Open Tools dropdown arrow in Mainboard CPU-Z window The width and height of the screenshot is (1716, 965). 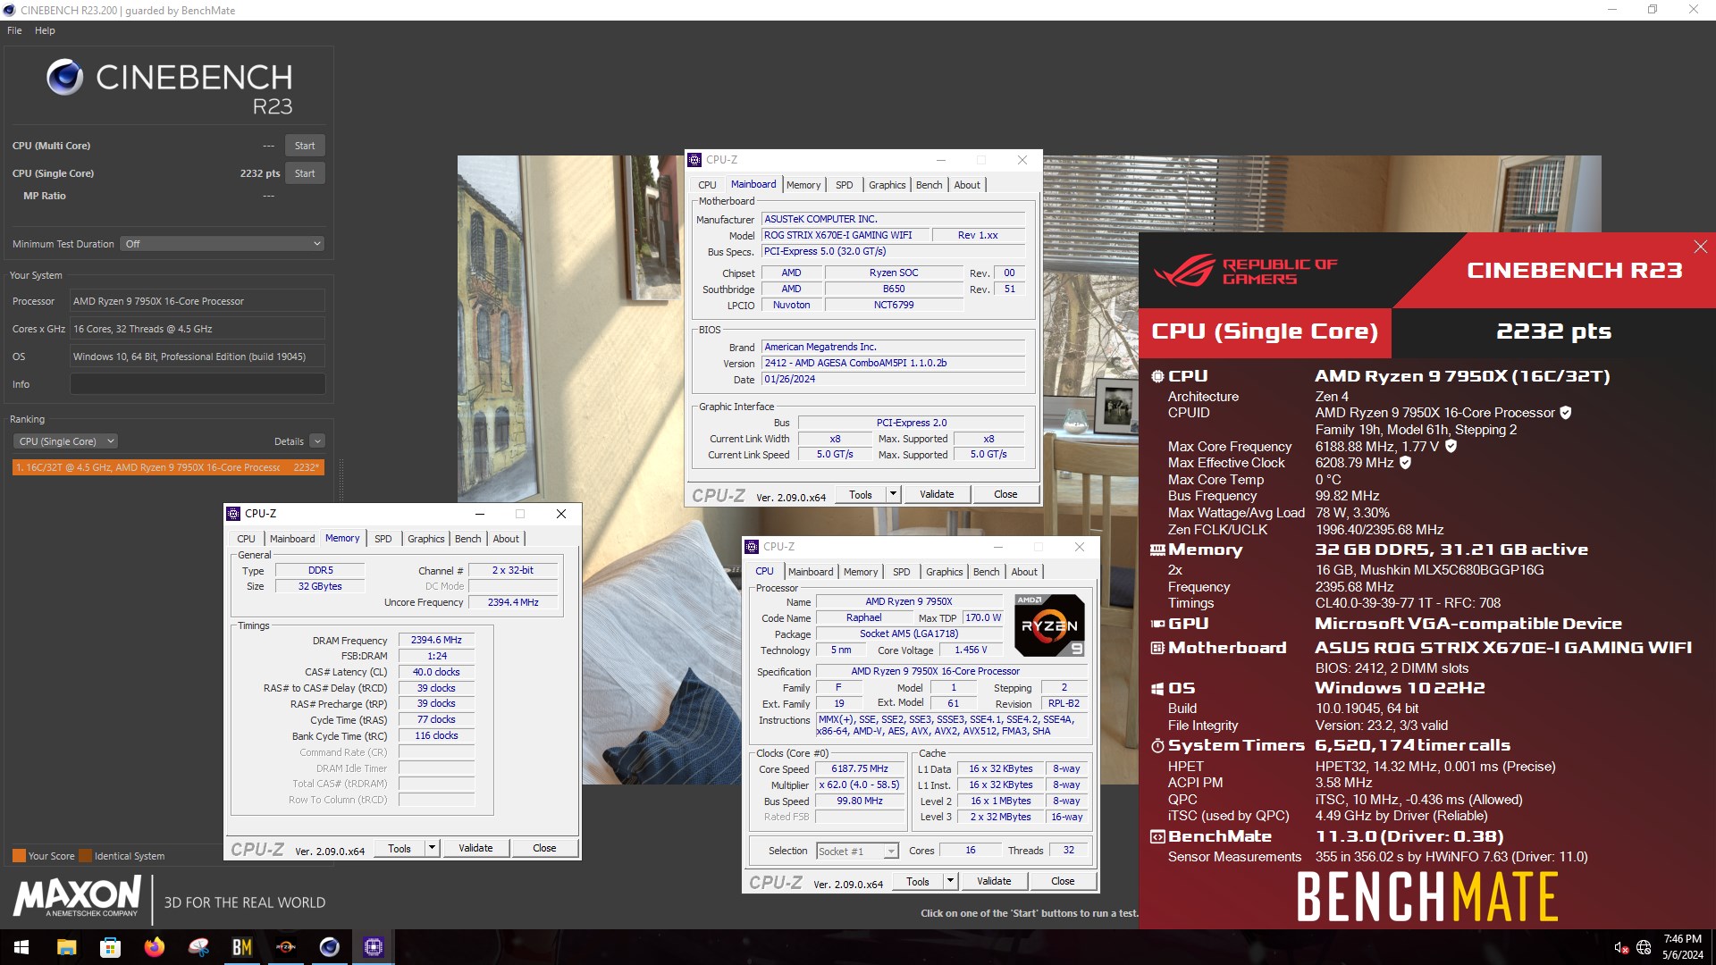892,494
